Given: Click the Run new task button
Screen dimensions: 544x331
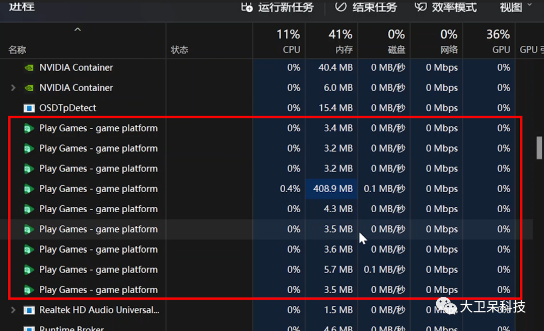Looking at the screenshot, I should [277, 7].
